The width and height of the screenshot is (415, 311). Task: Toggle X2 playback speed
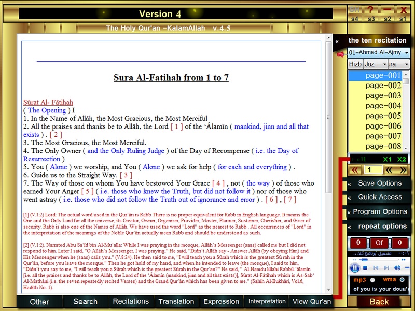(x=402, y=159)
